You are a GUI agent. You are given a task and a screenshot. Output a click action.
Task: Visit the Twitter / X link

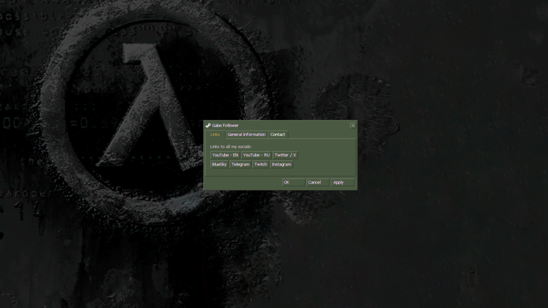(285, 155)
